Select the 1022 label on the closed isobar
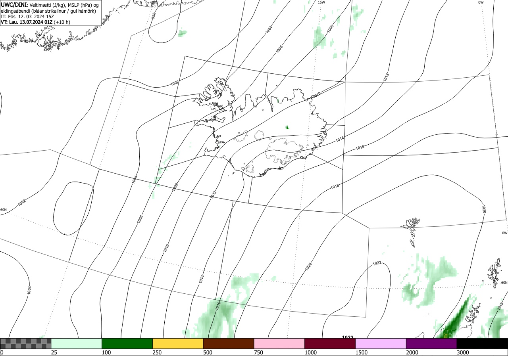The height and width of the screenshot is (356, 508). [x=377, y=263]
